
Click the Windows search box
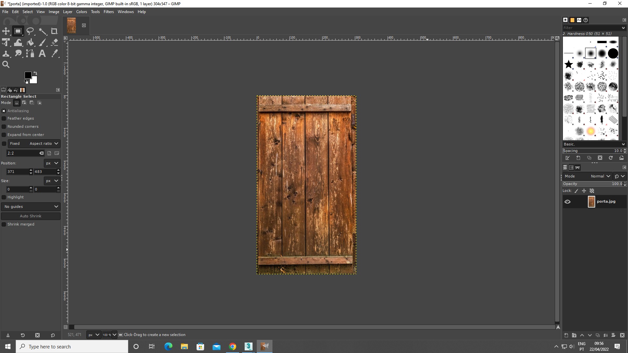[72, 346]
